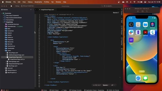This screenshot has height=91, width=162.
Task: Click the Run (play) button in the toolbar
Action: coord(11,6)
